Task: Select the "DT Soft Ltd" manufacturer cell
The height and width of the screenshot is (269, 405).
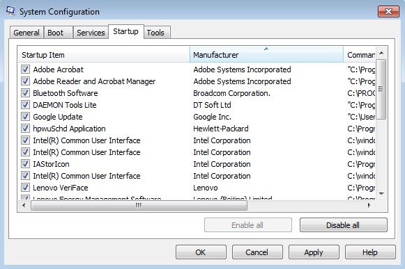Action: tap(212, 105)
